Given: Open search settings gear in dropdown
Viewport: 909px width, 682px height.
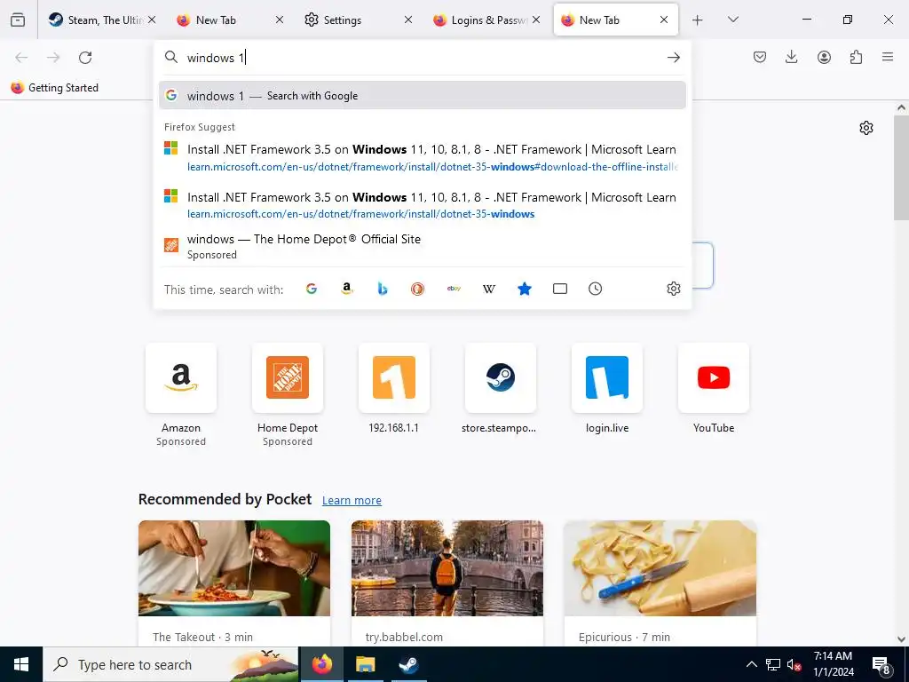Looking at the screenshot, I should [673, 289].
